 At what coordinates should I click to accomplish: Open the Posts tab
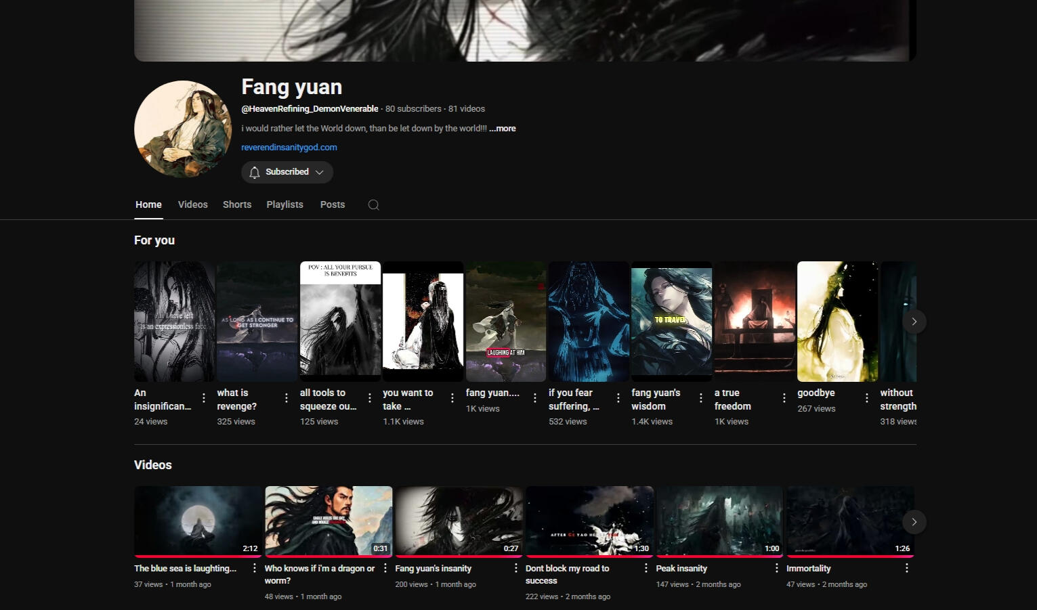[333, 204]
